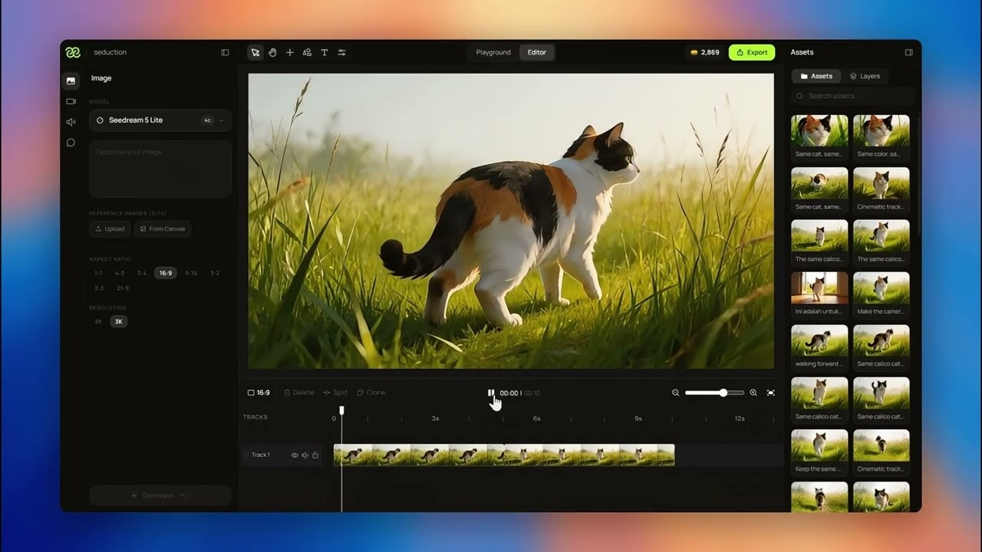Viewport: 982px width, 552px height.
Task: Mute Track 1 audio
Action: (305, 455)
